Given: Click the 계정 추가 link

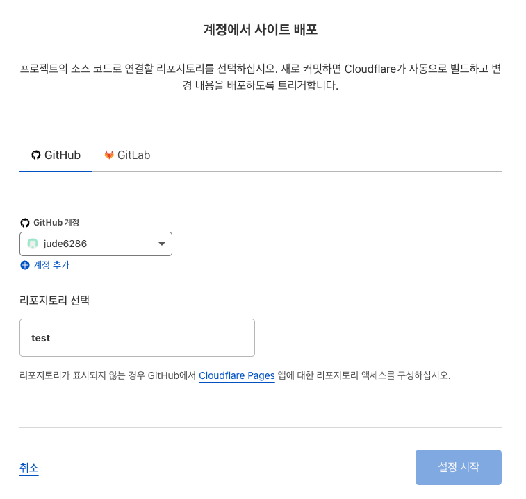Looking at the screenshot, I should [x=51, y=265].
